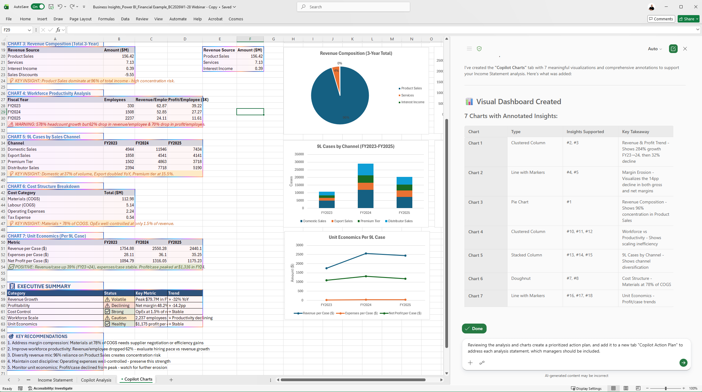This screenshot has width=702, height=392.
Task: Click the Undo arrow icon
Action: click(60, 6)
